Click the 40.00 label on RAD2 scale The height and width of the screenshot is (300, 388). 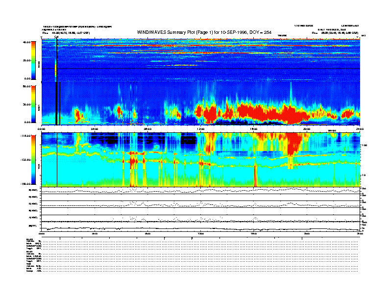click(x=26, y=42)
